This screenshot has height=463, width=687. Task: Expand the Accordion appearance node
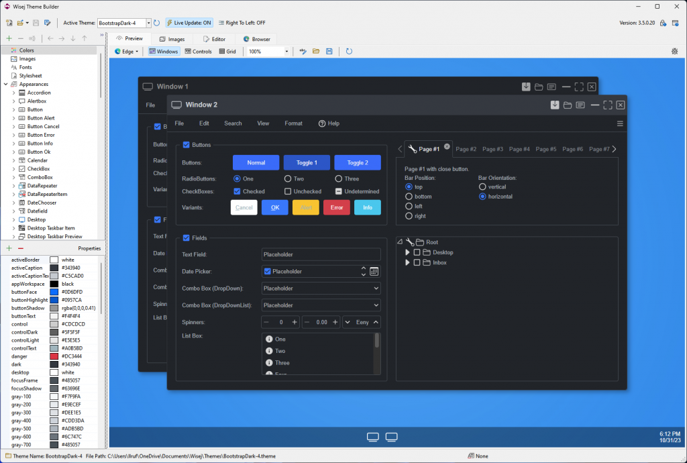[13, 93]
